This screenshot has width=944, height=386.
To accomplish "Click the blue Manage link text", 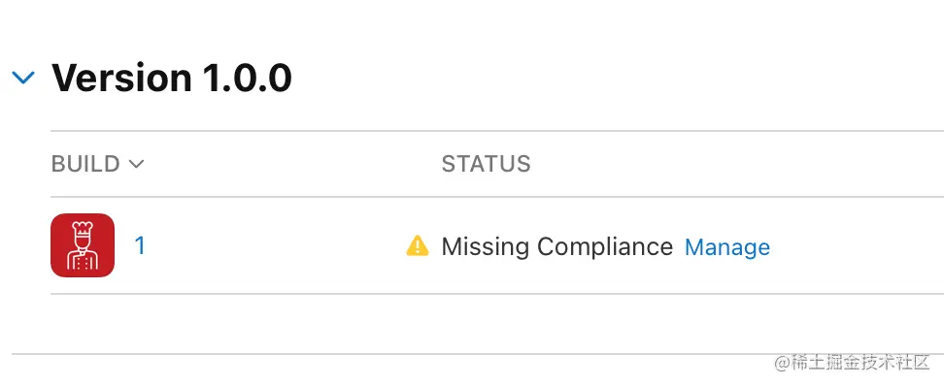I will point(727,246).
